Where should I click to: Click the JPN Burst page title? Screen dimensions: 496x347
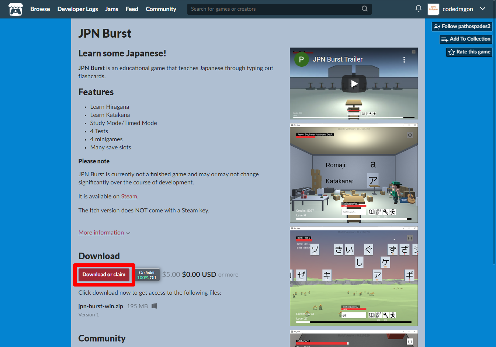click(105, 34)
